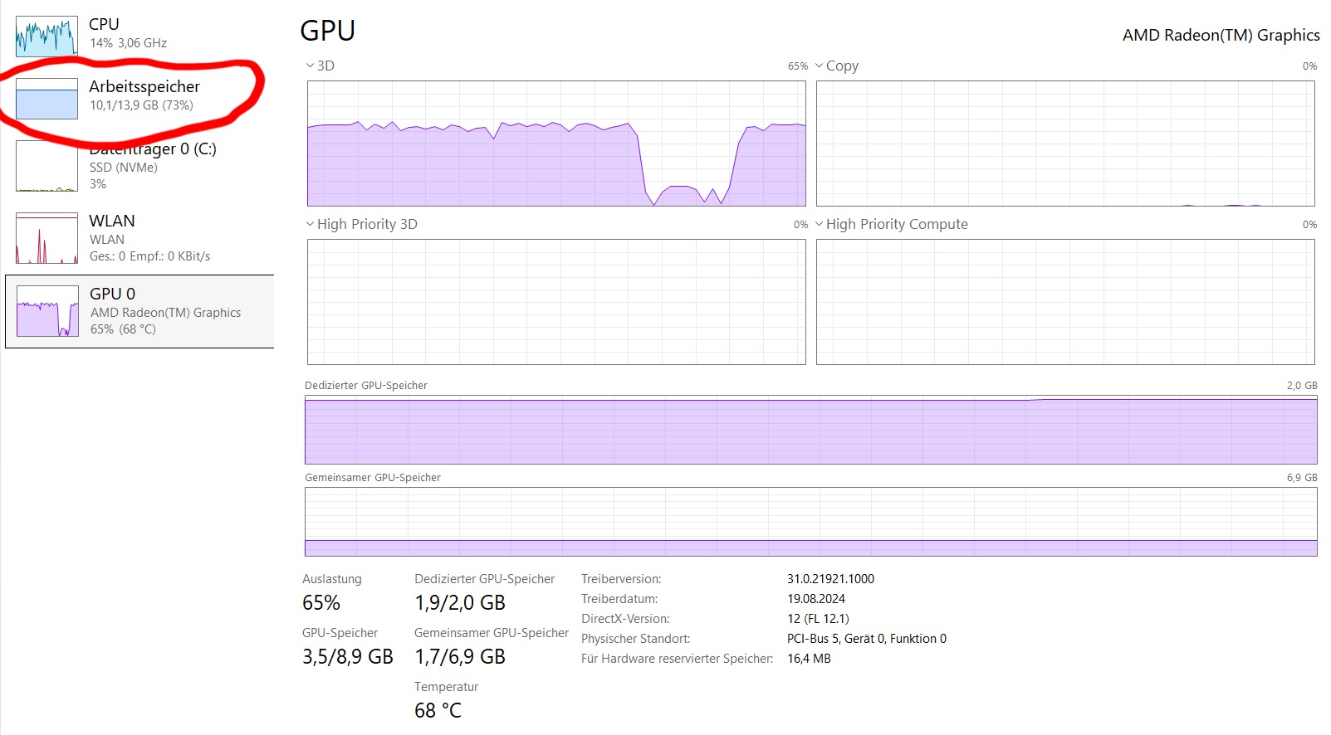Open the Datenträger 0 (C:) disk entry
The image size is (1331, 735).
(x=152, y=165)
